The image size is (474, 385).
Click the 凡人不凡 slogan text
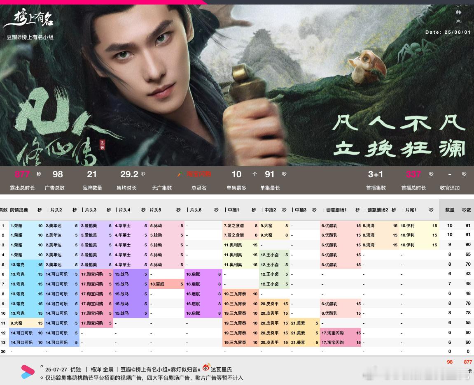(398, 123)
